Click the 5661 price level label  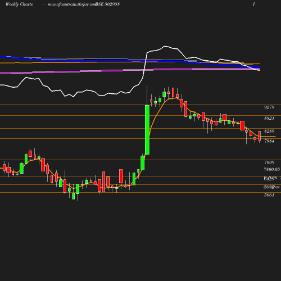tap(269, 195)
